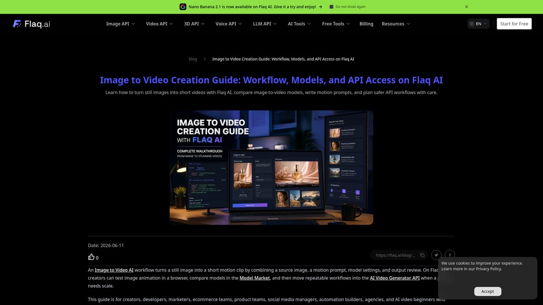Image resolution: width=543 pixels, height=305 pixels.
Task: Open the 'Model Market' link
Action: click(x=255, y=278)
